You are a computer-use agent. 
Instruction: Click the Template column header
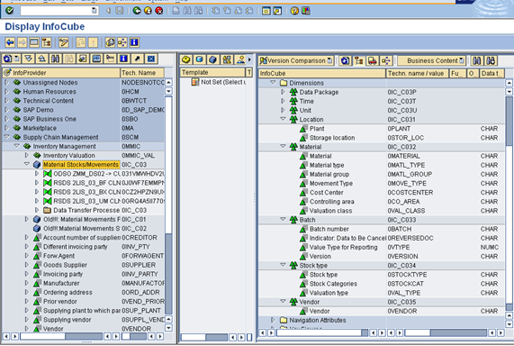(x=212, y=72)
